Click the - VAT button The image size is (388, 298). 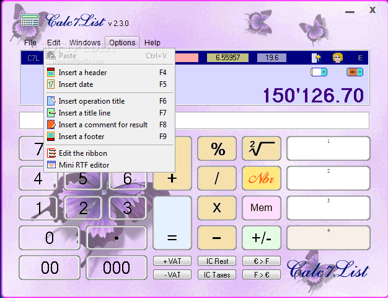coord(172,274)
